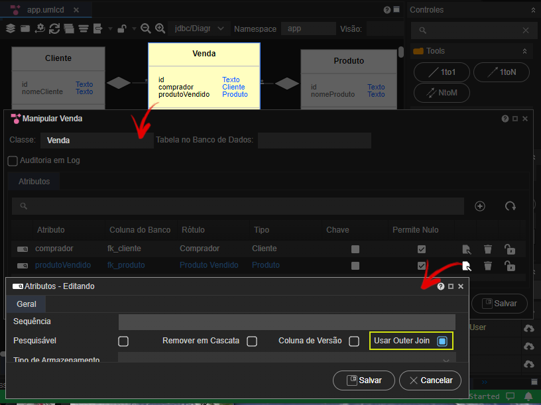Toggle the Usar Outer Join checkbox
This screenshot has width=541, height=405.
(x=442, y=341)
